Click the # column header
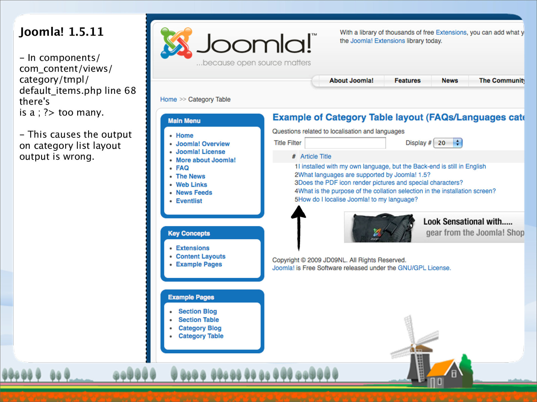Image resolution: width=537 pixels, height=402 pixels. [x=294, y=156]
